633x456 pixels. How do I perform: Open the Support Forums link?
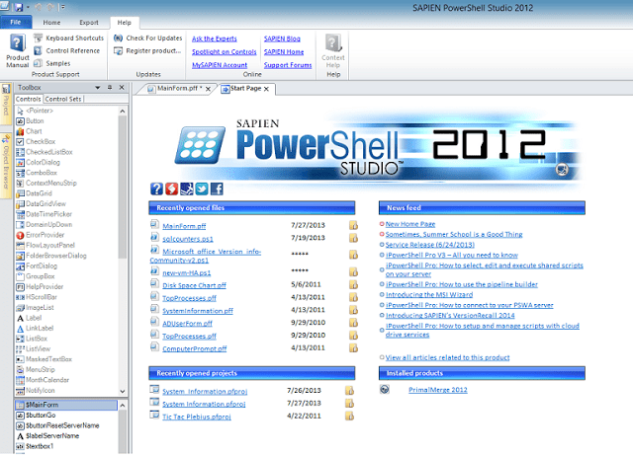288,65
